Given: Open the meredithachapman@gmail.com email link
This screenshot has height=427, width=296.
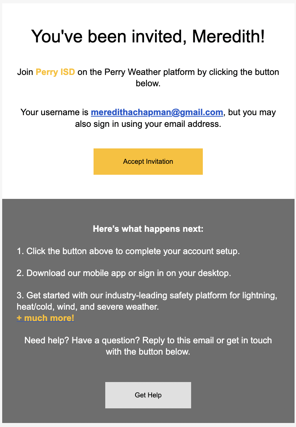Looking at the screenshot, I should (157, 112).
